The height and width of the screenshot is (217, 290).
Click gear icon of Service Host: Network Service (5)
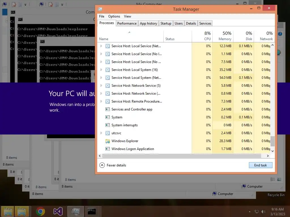[x=107, y=86]
